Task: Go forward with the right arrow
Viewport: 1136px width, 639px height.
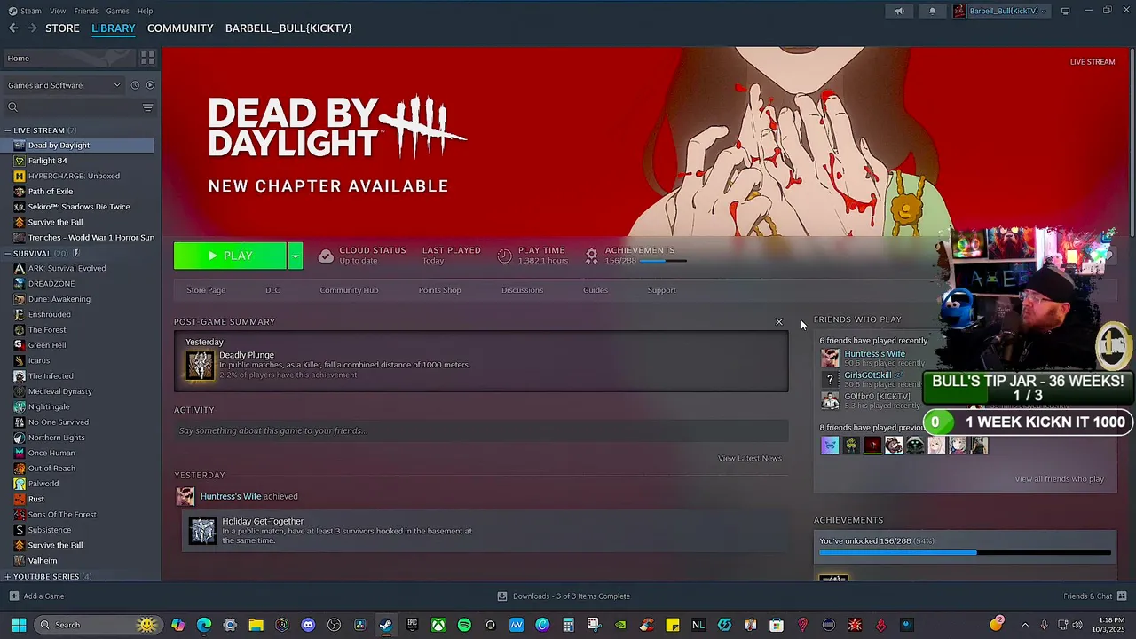Action: pyautogui.click(x=32, y=28)
